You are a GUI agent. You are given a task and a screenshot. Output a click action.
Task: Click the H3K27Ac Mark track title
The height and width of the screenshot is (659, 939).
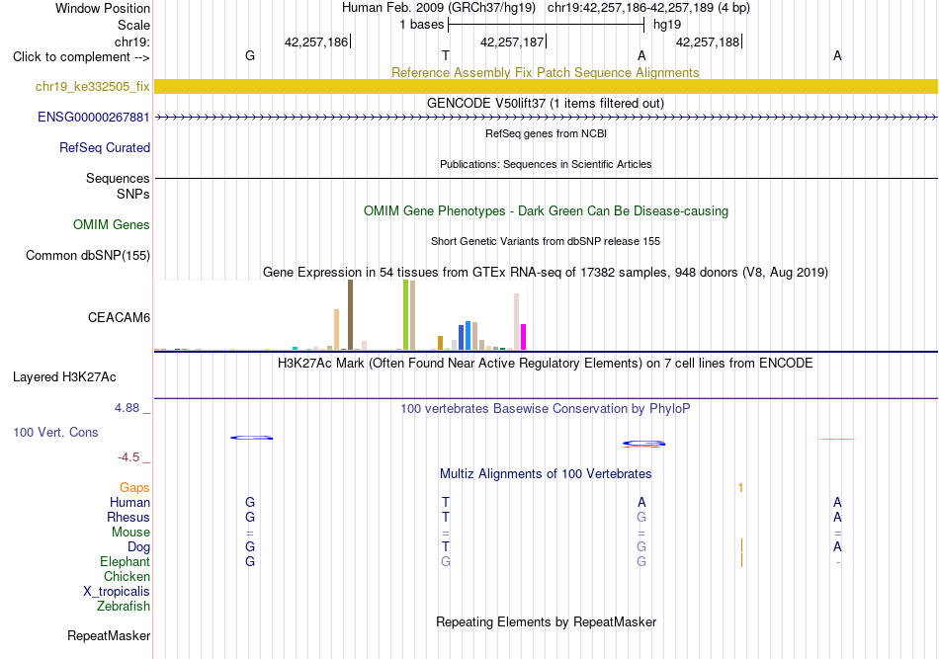(545, 364)
